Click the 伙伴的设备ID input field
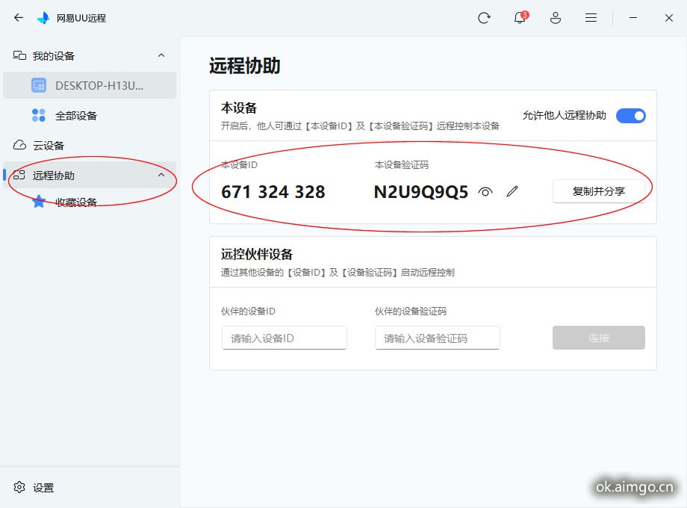 [285, 338]
